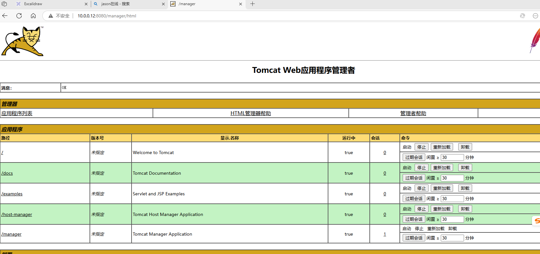The width and height of the screenshot is (540, 254).
Task: Open the 管理者帮助 link
Action: coord(413,113)
